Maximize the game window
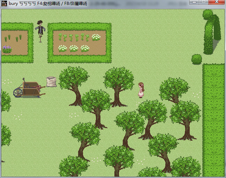Viewport: 226px width, 178px height. pyautogui.click(x=203, y=2)
